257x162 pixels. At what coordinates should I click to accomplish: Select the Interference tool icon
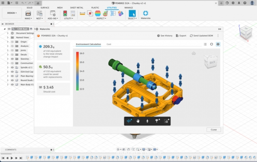90,13
